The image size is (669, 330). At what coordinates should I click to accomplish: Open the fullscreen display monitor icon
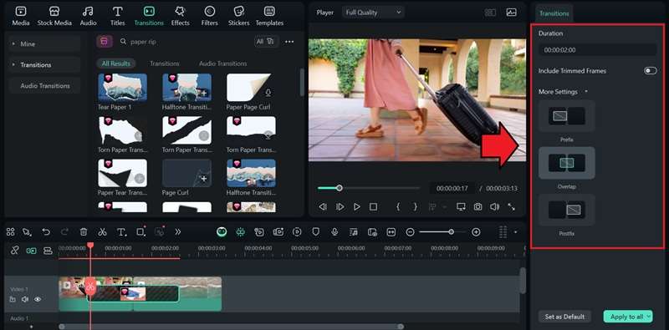pyautogui.click(x=461, y=207)
